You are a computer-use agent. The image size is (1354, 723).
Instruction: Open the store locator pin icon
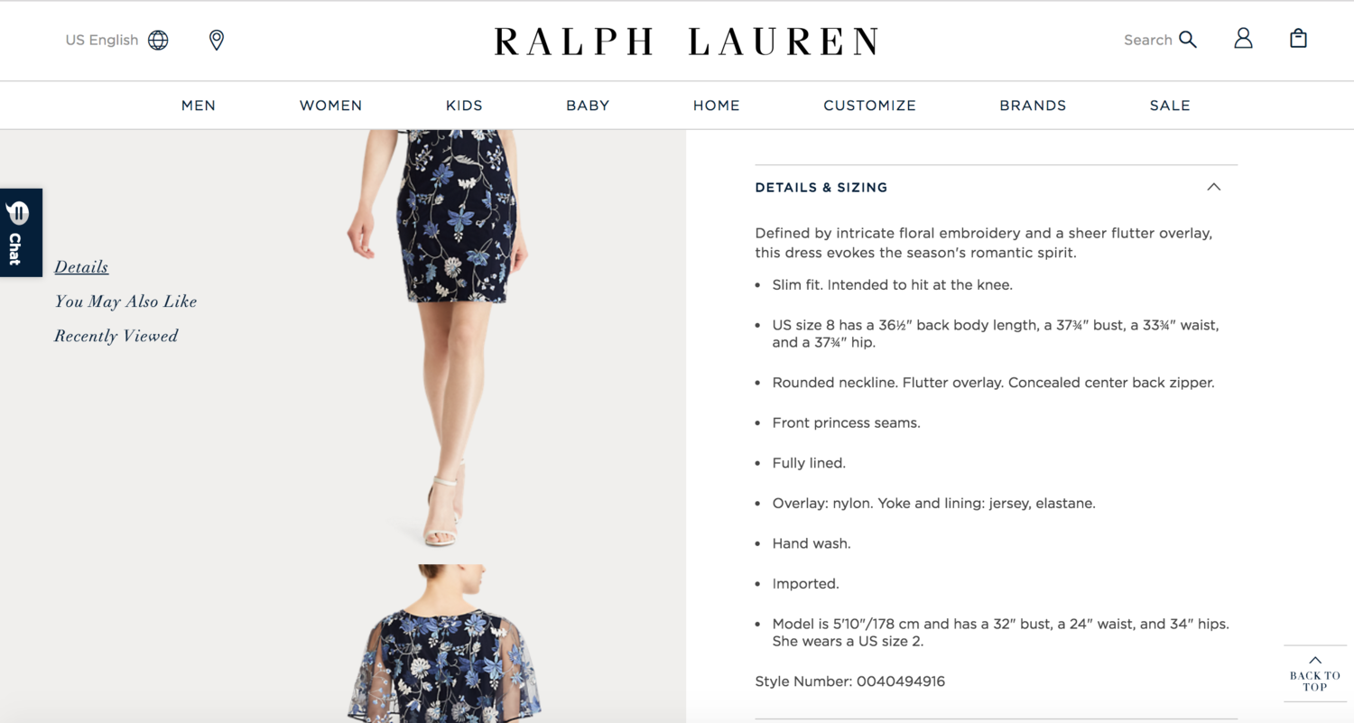tap(217, 40)
